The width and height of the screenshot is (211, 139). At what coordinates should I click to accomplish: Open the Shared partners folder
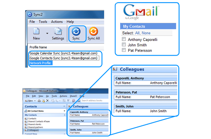point(36,127)
